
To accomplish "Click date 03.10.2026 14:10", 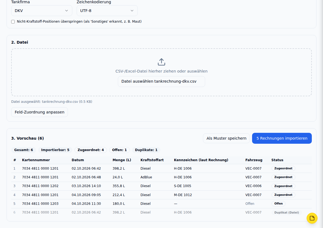I will [x=86, y=186].
